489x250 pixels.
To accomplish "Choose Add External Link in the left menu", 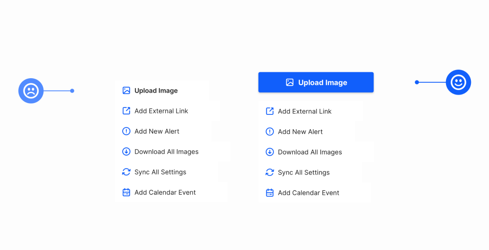I will [x=161, y=111].
